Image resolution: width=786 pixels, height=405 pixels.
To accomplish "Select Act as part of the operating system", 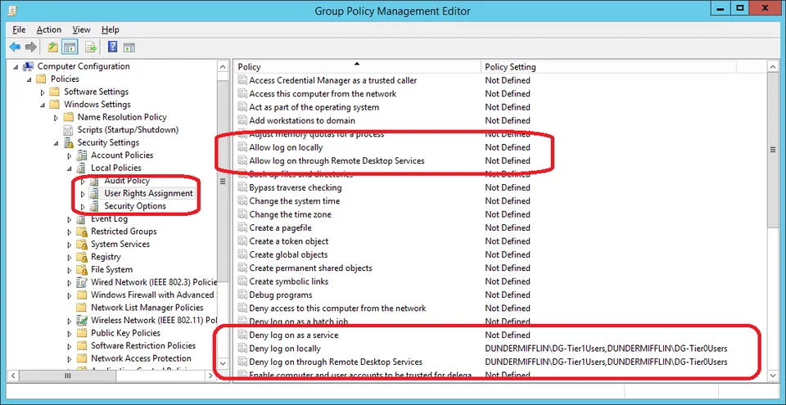I will click(x=314, y=107).
